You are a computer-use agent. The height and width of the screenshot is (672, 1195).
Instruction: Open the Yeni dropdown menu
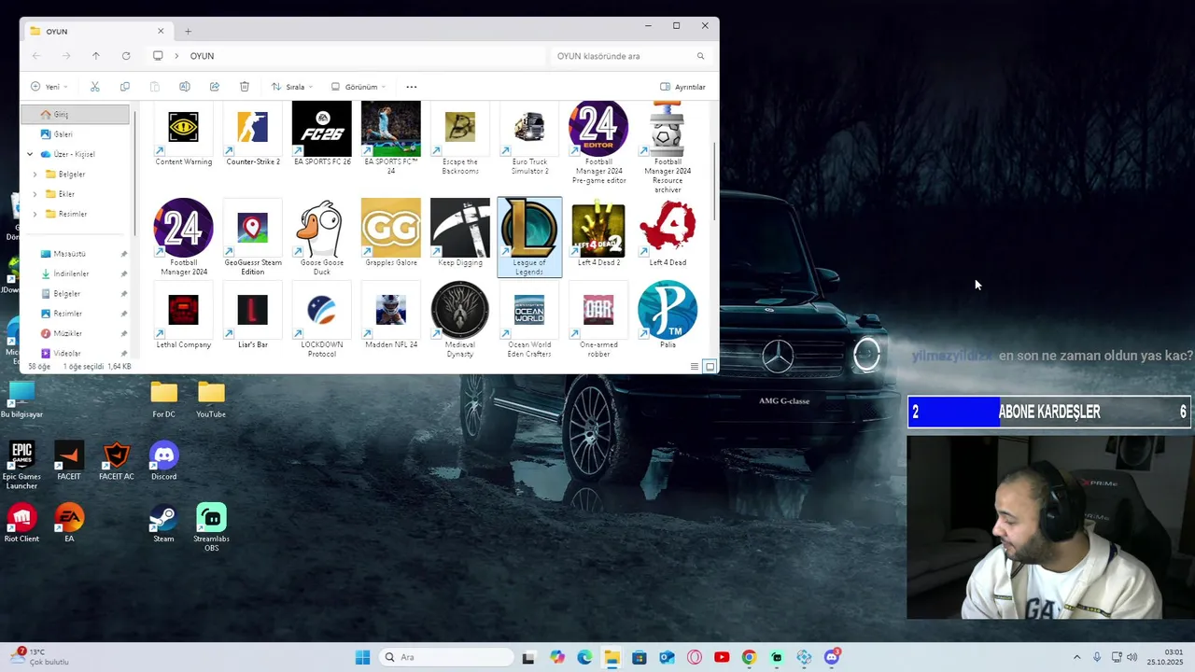tap(49, 87)
